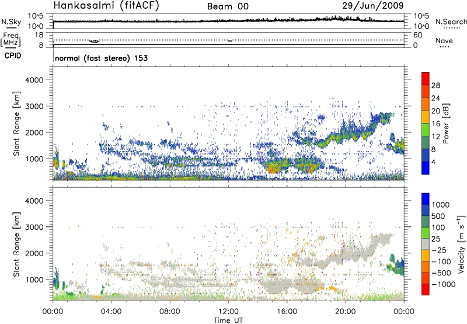Click the '18' frequency axis value
This screenshot has width=467, height=324.
(x=39, y=35)
